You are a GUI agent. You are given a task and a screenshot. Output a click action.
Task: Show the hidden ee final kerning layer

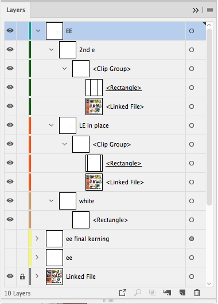[10, 239]
